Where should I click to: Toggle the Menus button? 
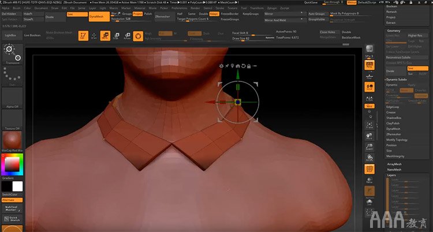352,2
